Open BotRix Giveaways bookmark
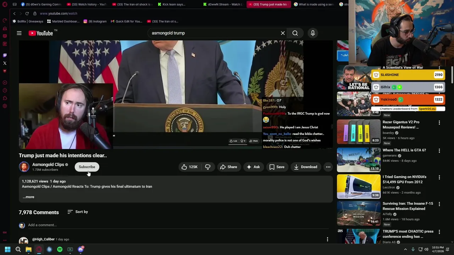This screenshot has height=255, width=454. coord(28,21)
